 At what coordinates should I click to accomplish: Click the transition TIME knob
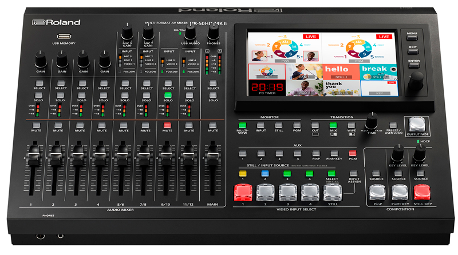[x=372, y=121]
